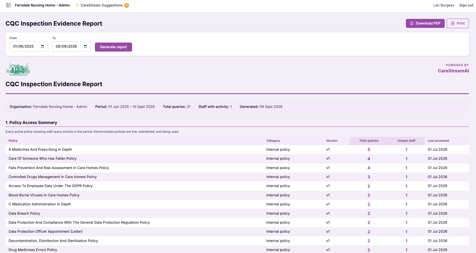
Task: Sort by Version column header
Action: [332, 141]
